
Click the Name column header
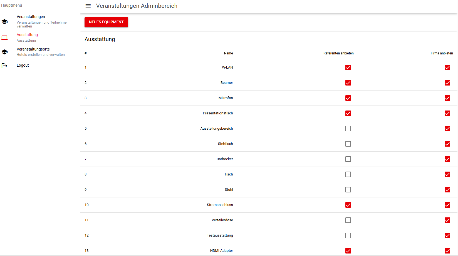(x=228, y=53)
